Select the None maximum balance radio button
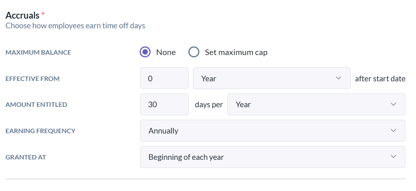The height and width of the screenshot is (191, 416). coord(145,52)
